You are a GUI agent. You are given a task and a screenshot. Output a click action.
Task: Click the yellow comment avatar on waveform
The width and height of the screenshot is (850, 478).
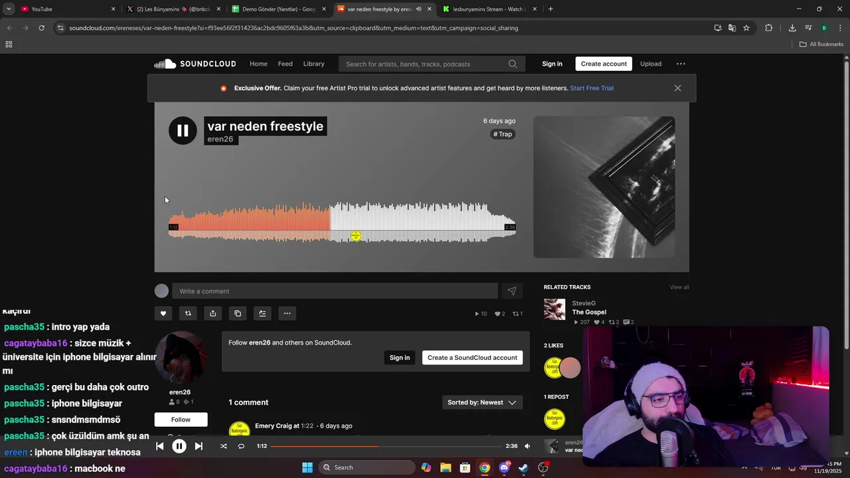pos(356,236)
